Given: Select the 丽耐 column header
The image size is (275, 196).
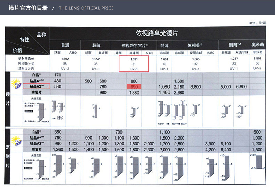Looking at the screenshot, I should [235, 45].
